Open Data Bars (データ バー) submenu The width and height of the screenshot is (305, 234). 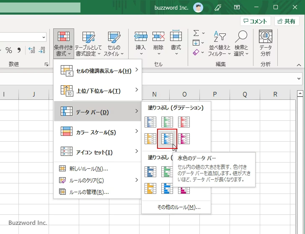98,111
